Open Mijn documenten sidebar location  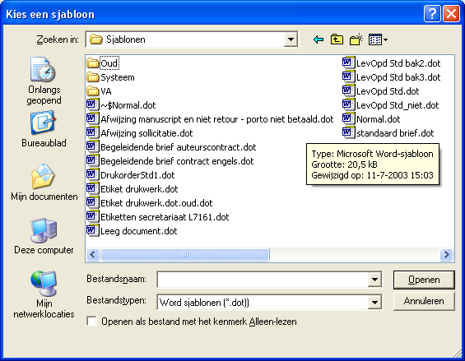(x=44, y=183)
